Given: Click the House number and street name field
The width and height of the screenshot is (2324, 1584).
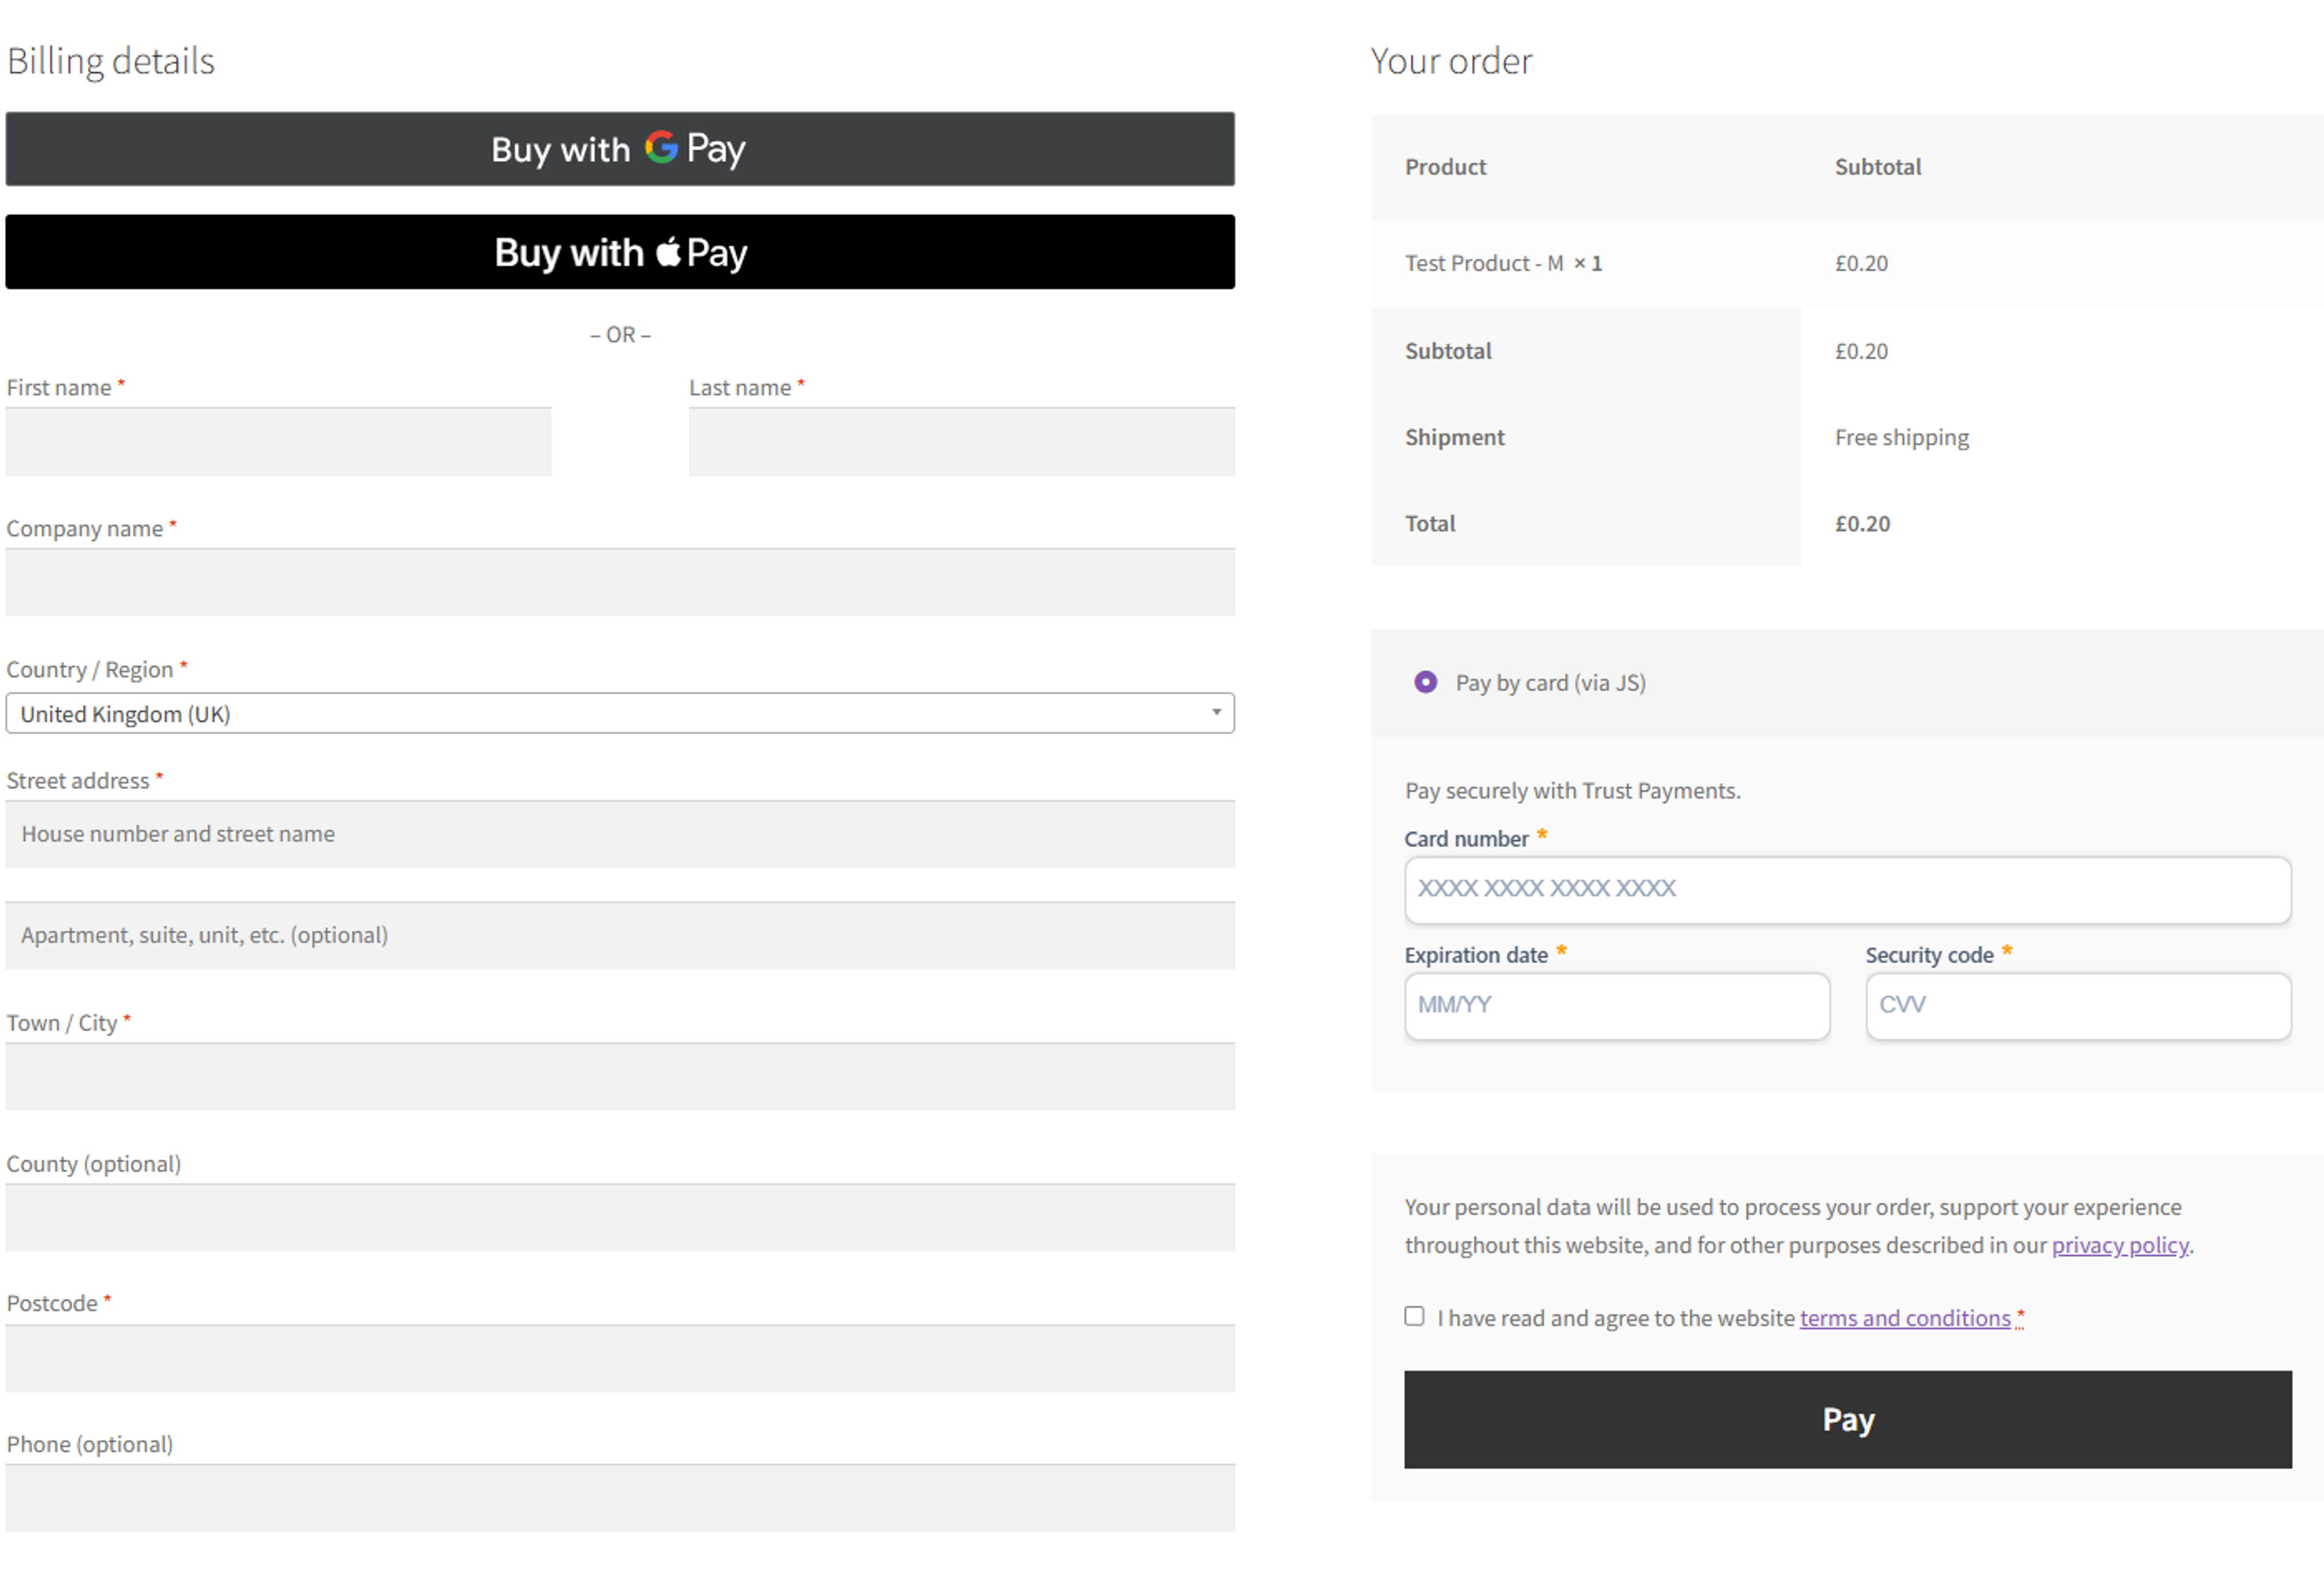Looking at the screenshot, I should coord(620,835).
